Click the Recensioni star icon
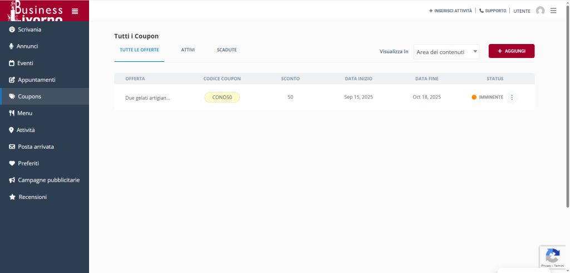This screenshot has height=273, width=570. 12,197
